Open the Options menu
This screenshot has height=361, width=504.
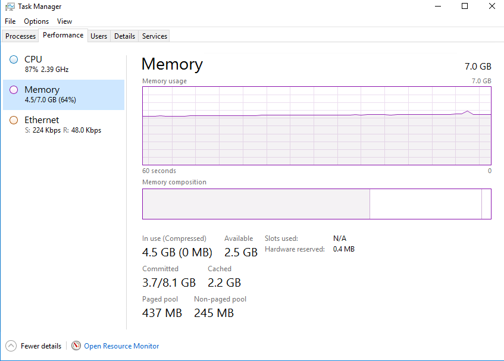tap(36, 21)
